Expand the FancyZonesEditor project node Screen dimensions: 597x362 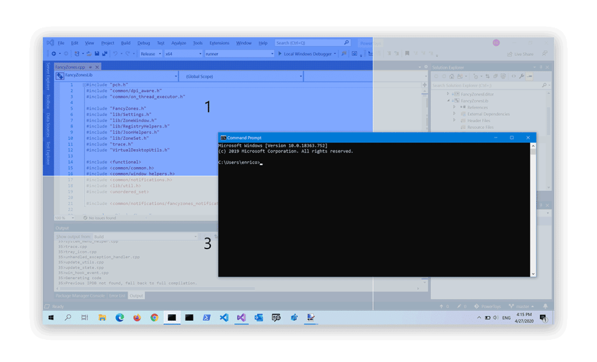click(x=448, y=94)
